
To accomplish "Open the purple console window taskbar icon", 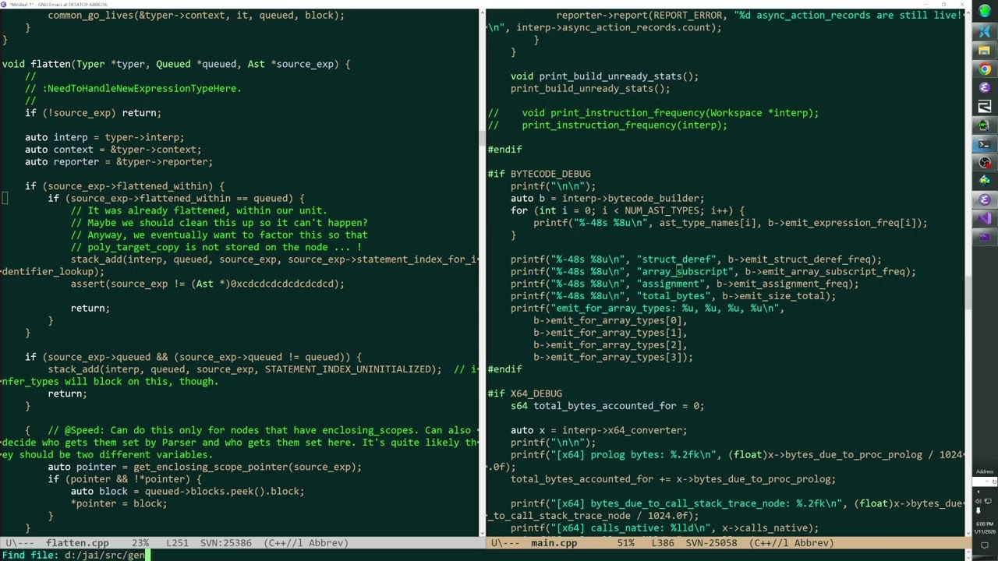I will point(984,236).
